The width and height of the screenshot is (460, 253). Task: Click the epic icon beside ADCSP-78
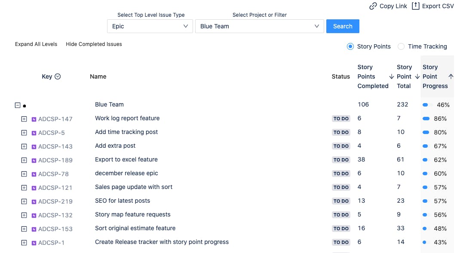[x=34, y=174]
